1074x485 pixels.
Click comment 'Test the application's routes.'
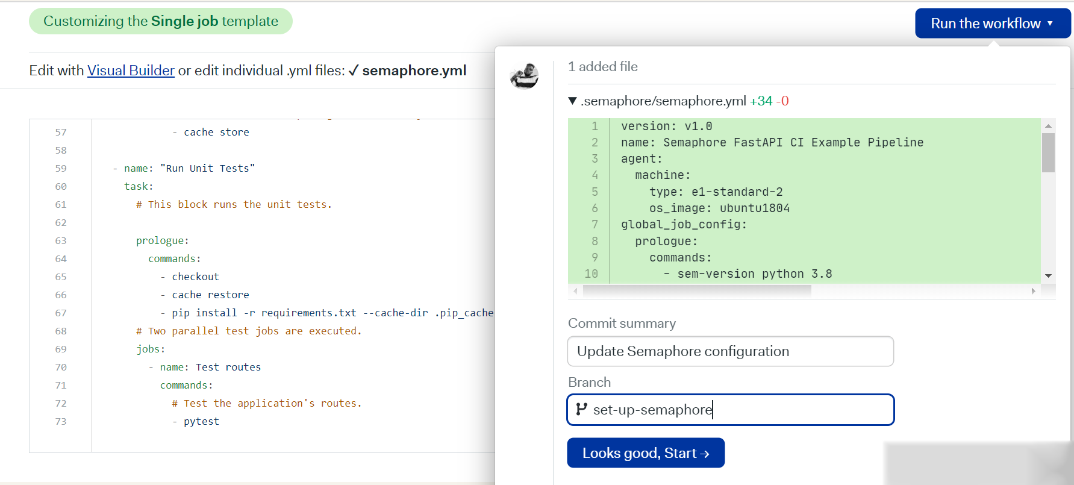pyautogui.click(x=267, y=404)
